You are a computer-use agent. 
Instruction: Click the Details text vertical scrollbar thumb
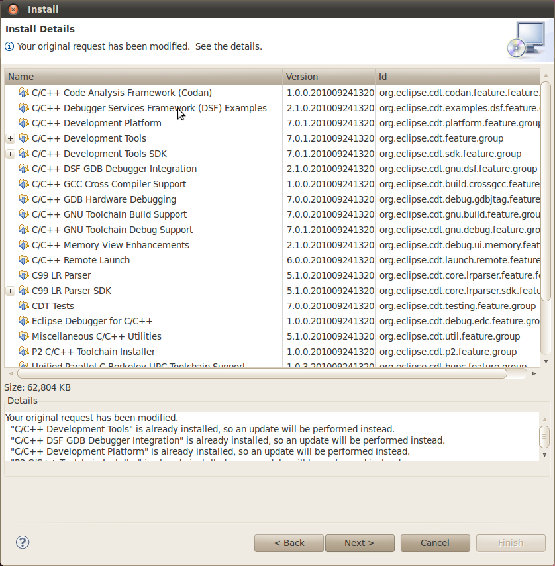[x=544, y=437]
